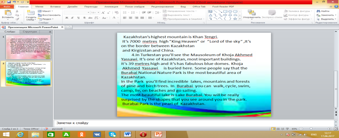Open Section (Раздел) dropdown
The image size is (339, 138).
46,19
